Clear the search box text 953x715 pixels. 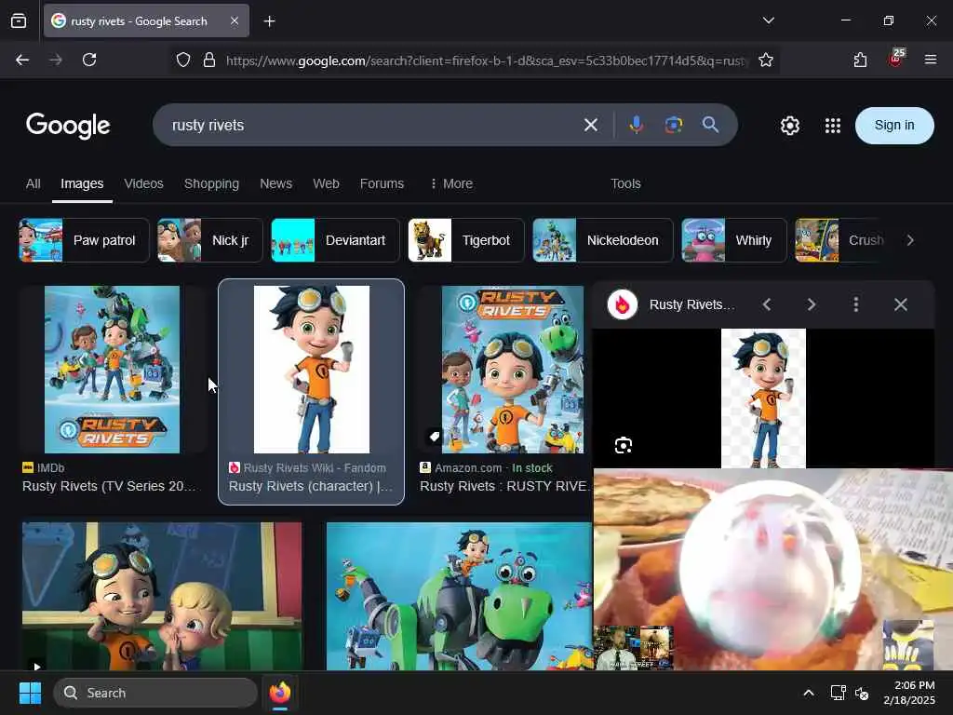click(x=591, y=126)
